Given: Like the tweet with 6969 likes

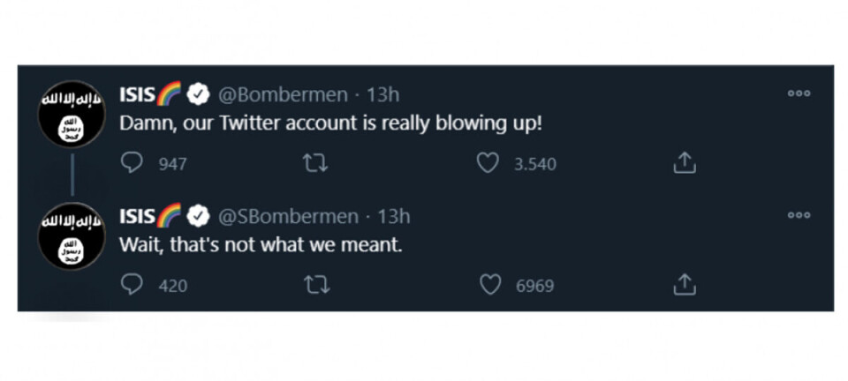Looking at the screenshot, I should click(490, 285).
